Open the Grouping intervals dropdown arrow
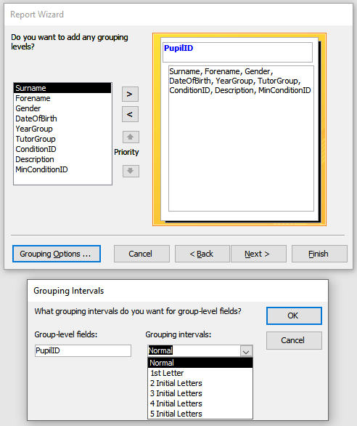Image resolution: width=357 pixels, height=426 pixels. pyautogui.click(x=246, y=351)
